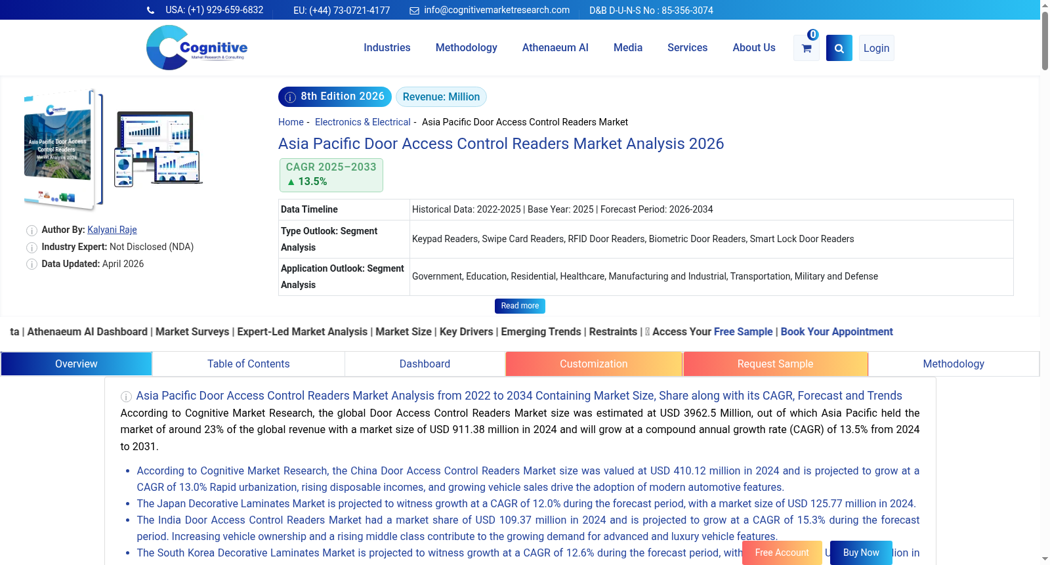This screenshot has height=565, width=1050.
Task: Click the Buy Now button
Action: [861, 553]
